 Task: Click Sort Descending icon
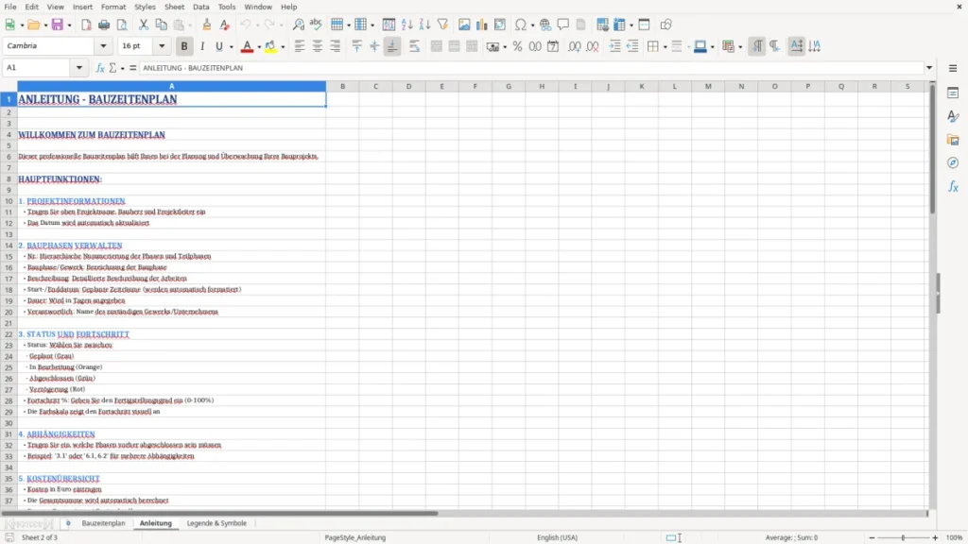[424, 25]
